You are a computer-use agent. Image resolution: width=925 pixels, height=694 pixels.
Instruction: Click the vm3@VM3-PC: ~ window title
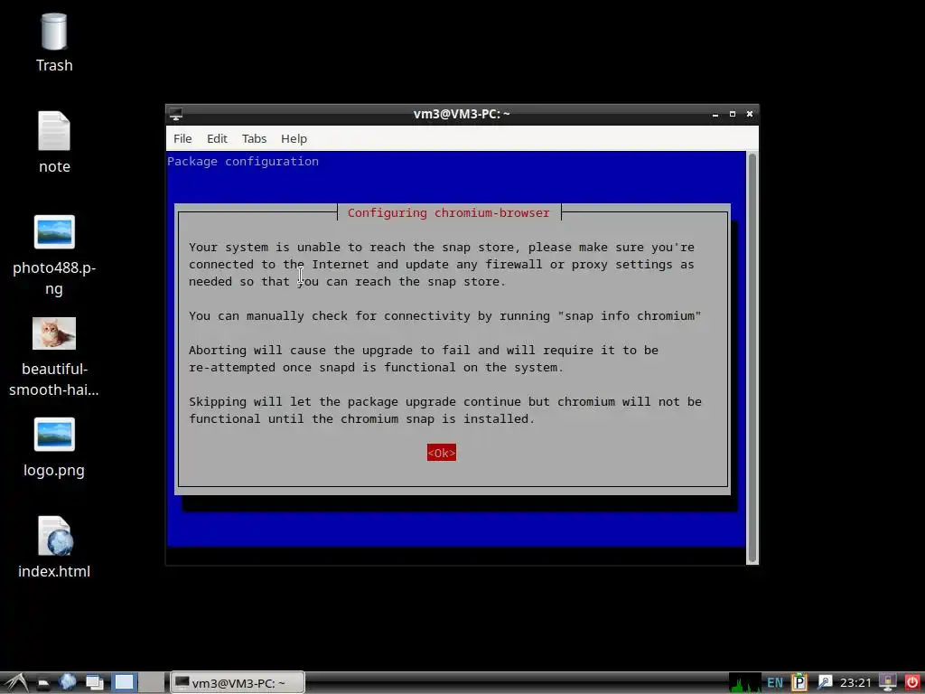coord(462,114)
